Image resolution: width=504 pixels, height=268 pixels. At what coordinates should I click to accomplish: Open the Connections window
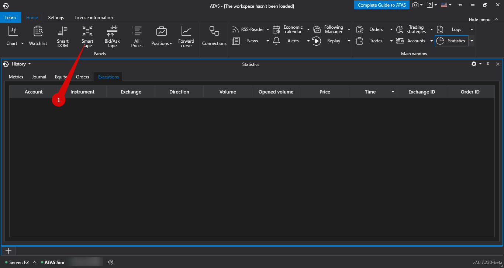tap(214, 36)
